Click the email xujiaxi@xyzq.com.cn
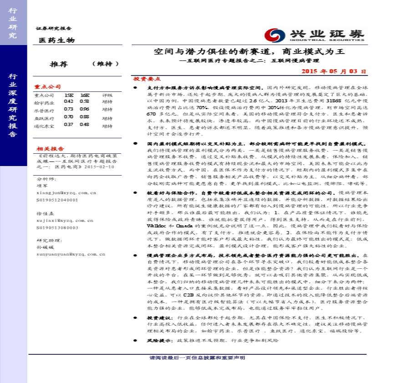 pyautogui.click(x=65, y=221)
